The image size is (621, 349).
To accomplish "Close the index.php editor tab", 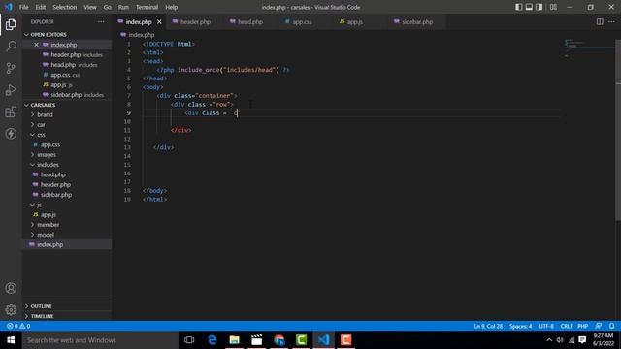I will click(x=159, y=22).
